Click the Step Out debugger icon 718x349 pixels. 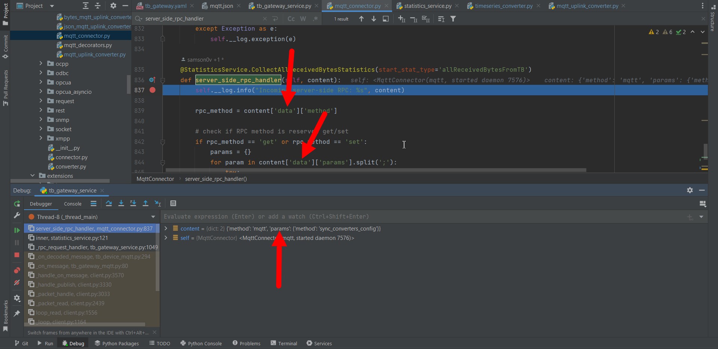pyautogui.click(x=145, y=203)
